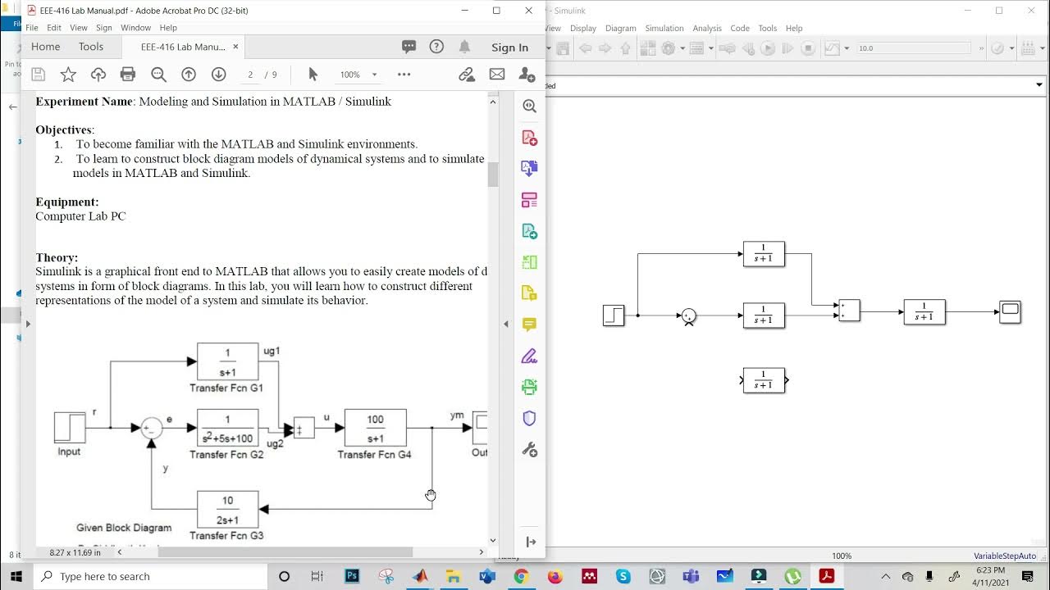This screenshot has width=1050, height=590.
Task: Switch to the Tools tab in Acrobat
Action: (x=91, y=47)
